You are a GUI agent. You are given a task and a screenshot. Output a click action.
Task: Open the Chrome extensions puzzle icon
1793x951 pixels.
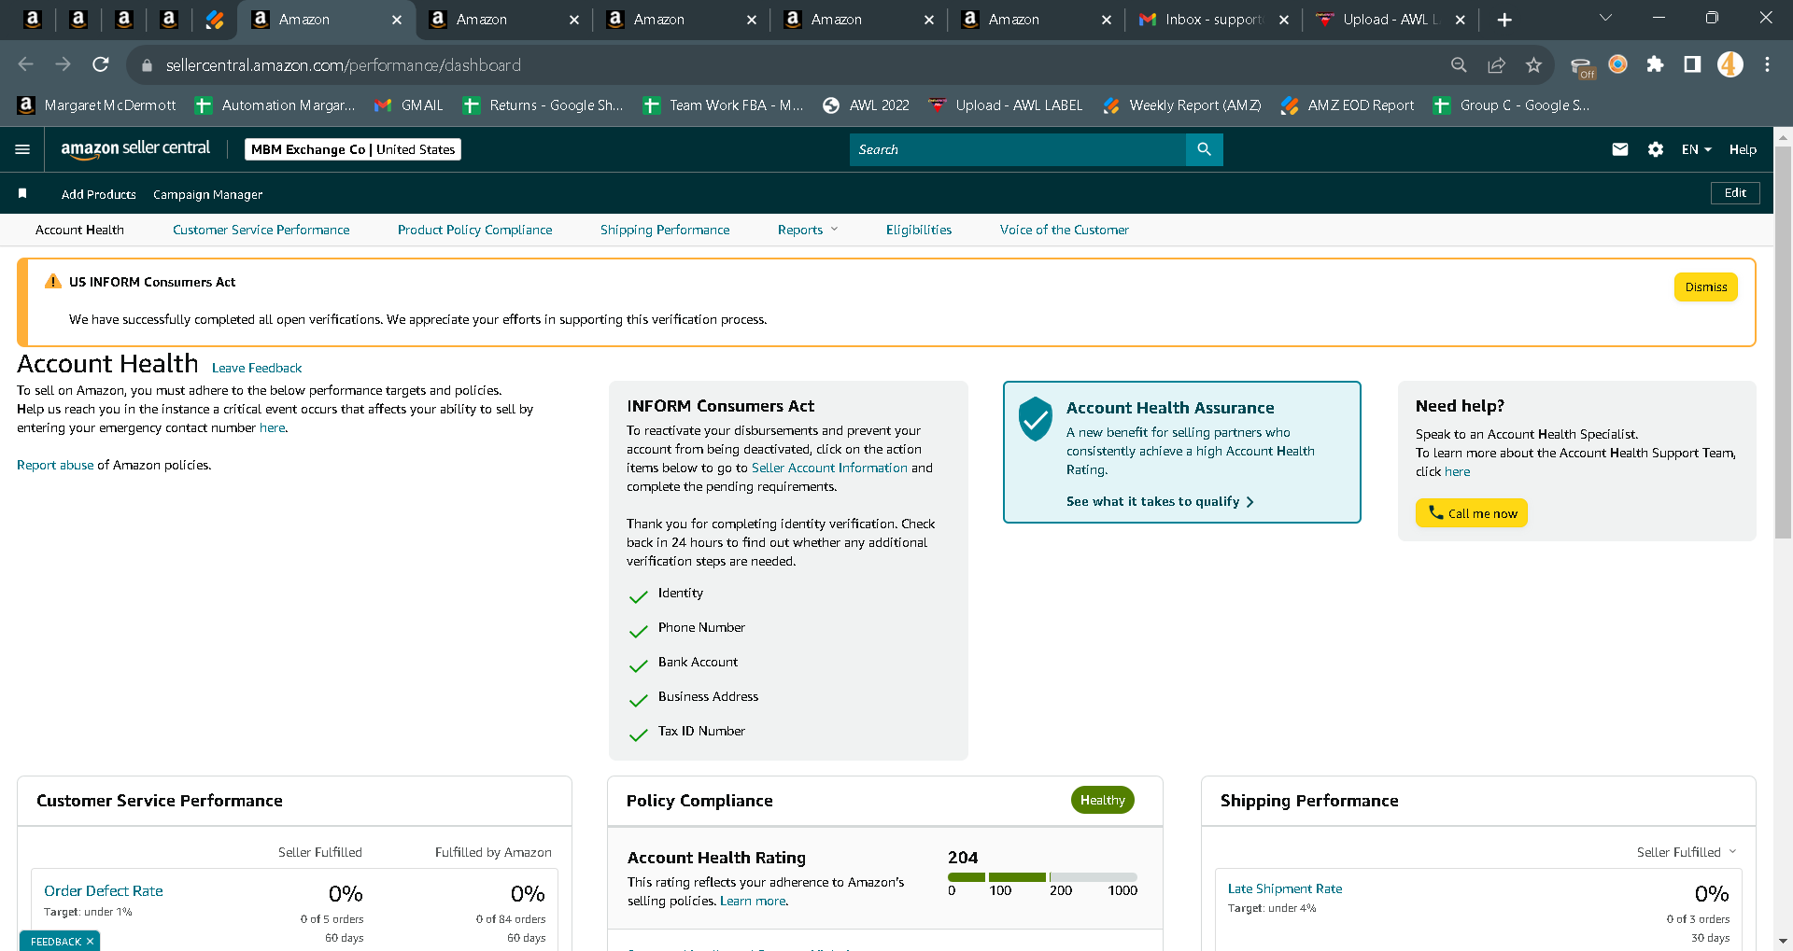[x=1655, y=64]
